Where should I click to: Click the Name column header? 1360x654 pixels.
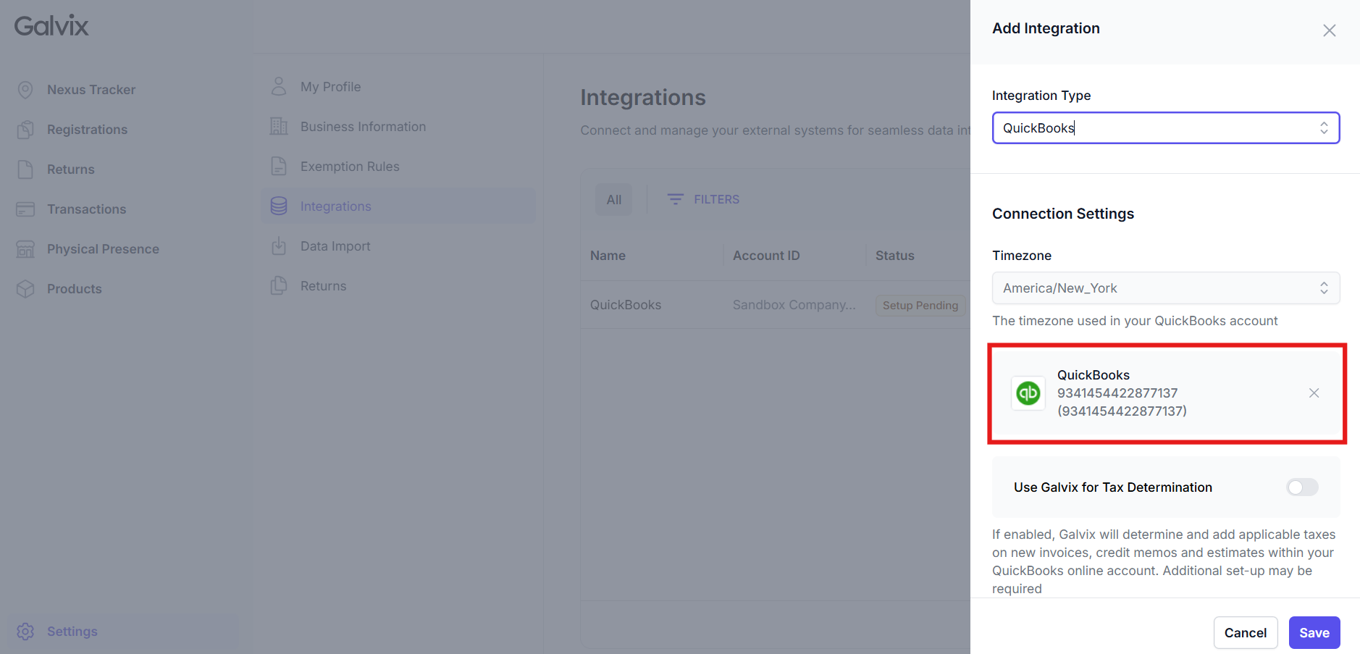[608, 256]
